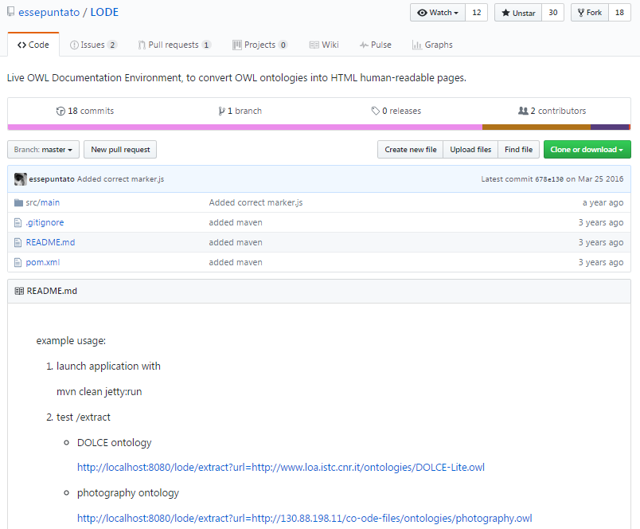Open the Pull requests tab

(174, 45)
